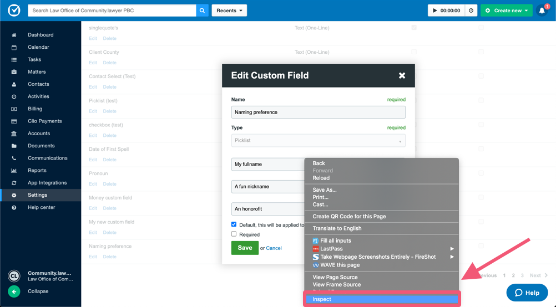The image size is (556, 307).
Task: Open Reports in sidebar
Action: tap(37, 170)
